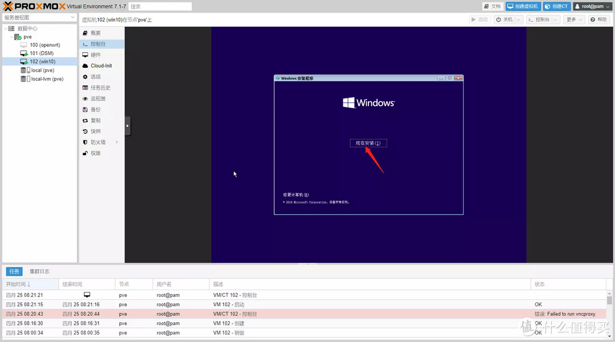Open the 关机 shutdown dropdown arrow

tap(519, 19)
